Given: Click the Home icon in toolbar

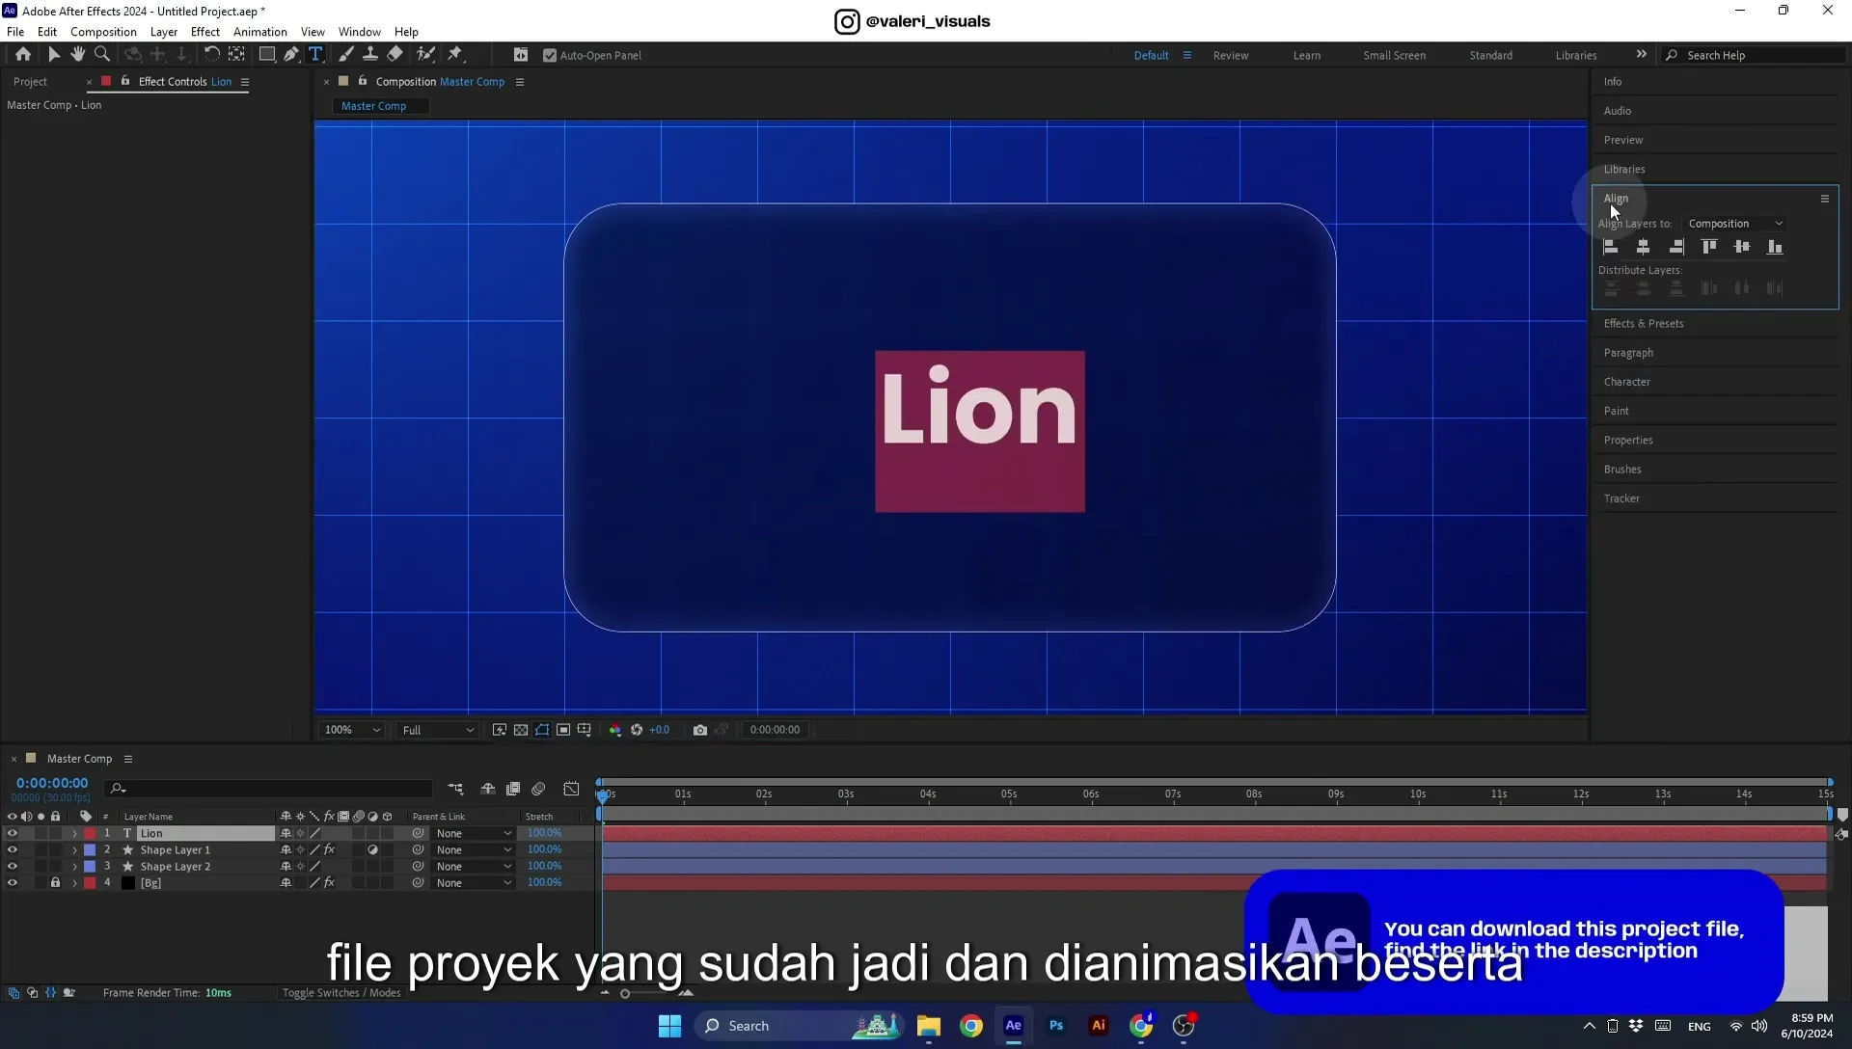Looking at the screenshot, I should pyautogui.click(x=23, y=55).
